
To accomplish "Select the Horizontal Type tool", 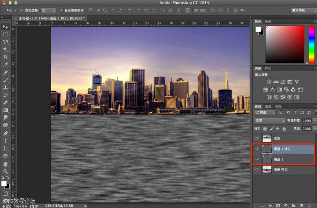I will pyautogui.click(x=6, y=141).
